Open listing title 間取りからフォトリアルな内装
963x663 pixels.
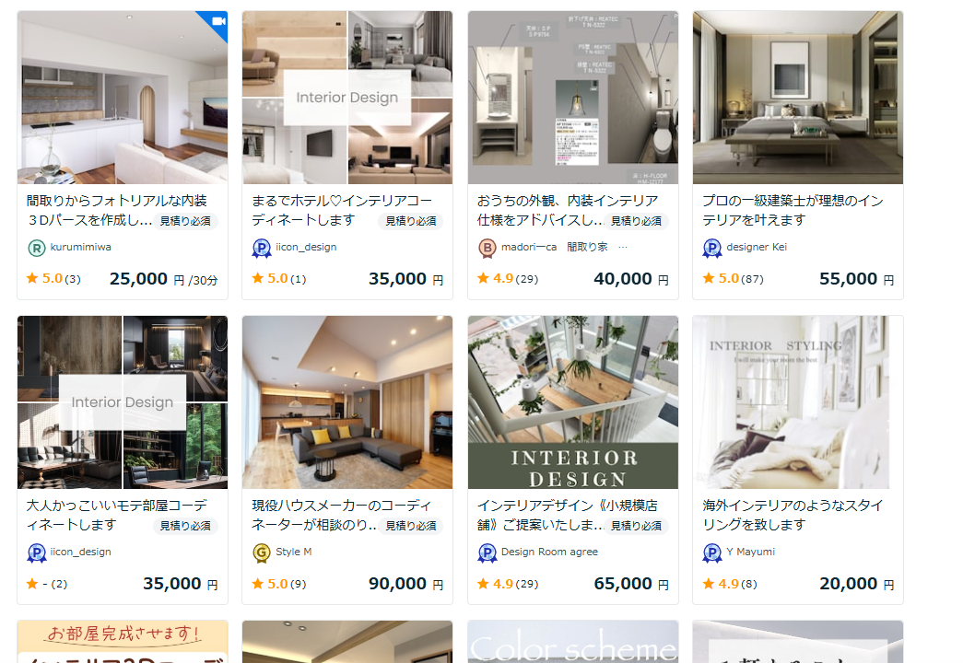point(117,201)
